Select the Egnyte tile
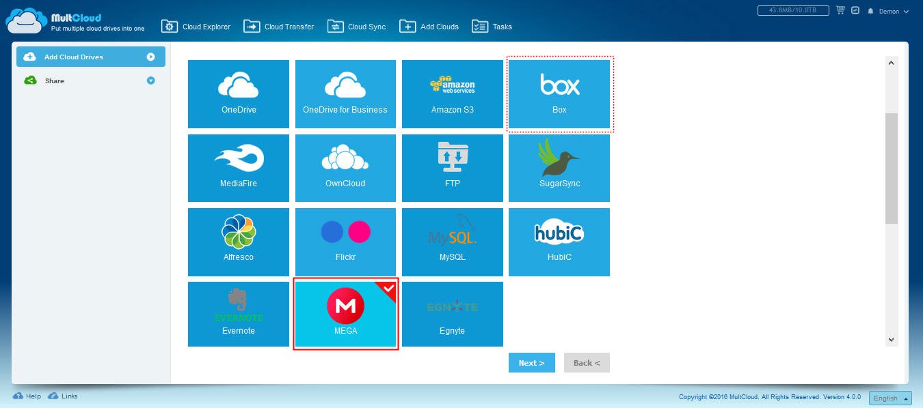This screenshot has height=408, width=923. tap(453, 315)
